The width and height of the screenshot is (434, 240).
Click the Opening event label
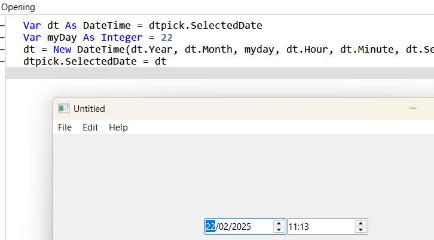19,7
